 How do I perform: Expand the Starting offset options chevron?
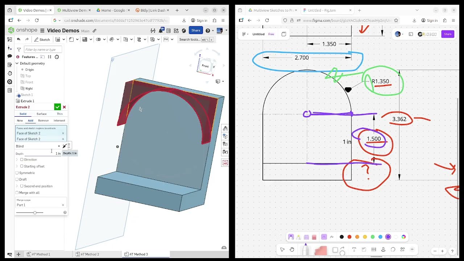coord(17,166)
